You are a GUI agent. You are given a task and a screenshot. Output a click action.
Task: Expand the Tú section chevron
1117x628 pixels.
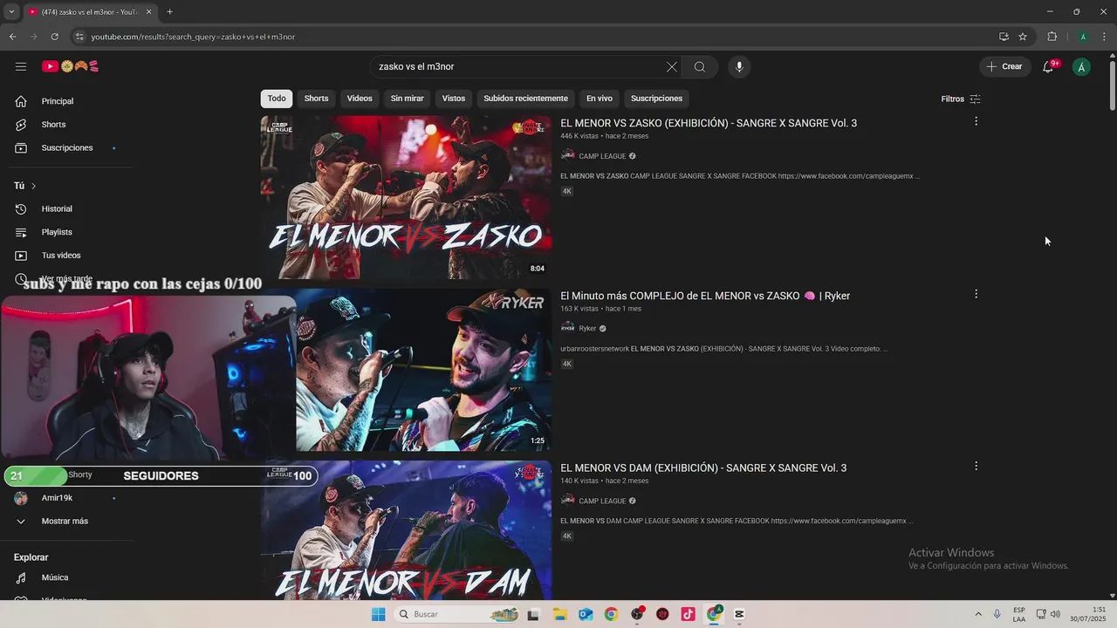(33, 186)
